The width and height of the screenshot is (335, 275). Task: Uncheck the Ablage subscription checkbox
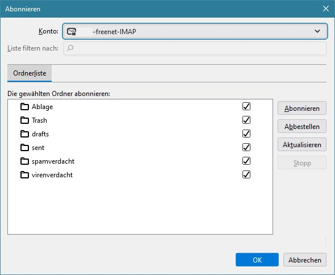tap(246, 106)
